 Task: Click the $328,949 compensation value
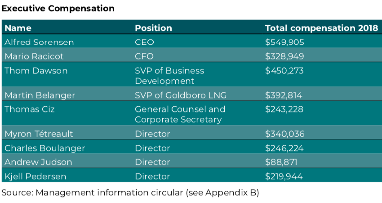pyautogui.click(x=284, y=56)
